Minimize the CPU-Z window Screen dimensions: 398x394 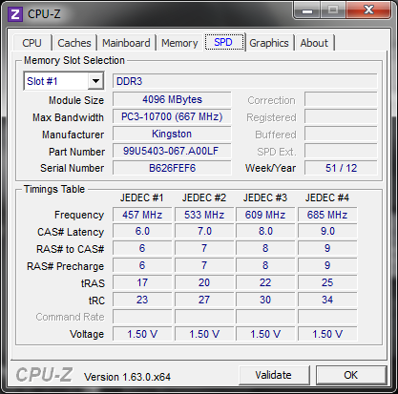pyautogui.click(x=307, y=10)
